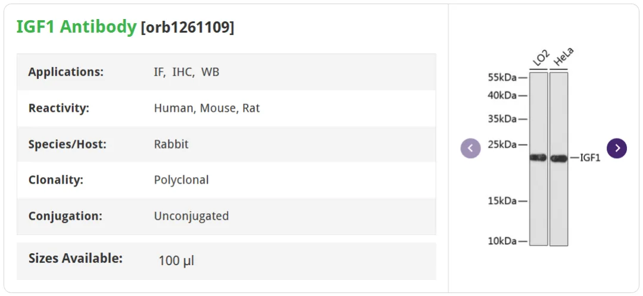Open the IGF1 Antibody product title link
643x296 pixels.
(76, 27)
